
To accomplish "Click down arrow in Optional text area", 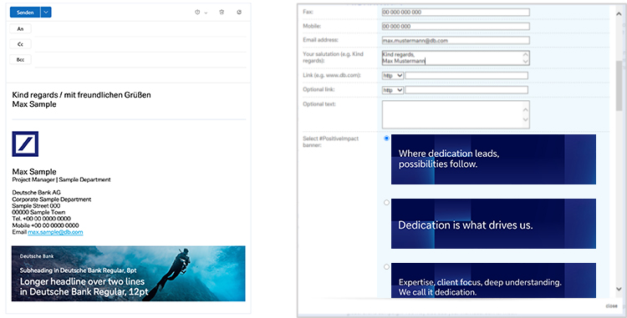I will [526, 119].
